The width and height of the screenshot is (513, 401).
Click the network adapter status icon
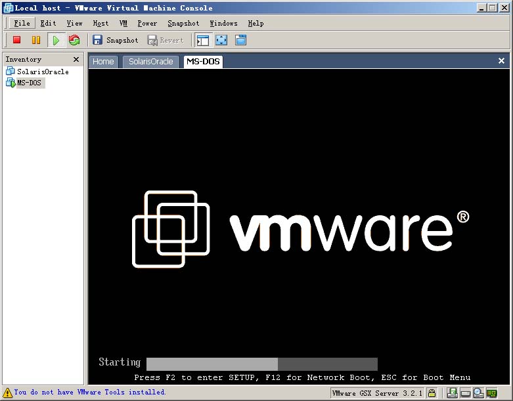tap(492, 393)
